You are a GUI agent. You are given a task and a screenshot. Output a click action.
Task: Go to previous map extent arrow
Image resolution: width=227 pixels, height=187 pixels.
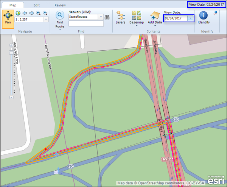(x=25, y=13)
